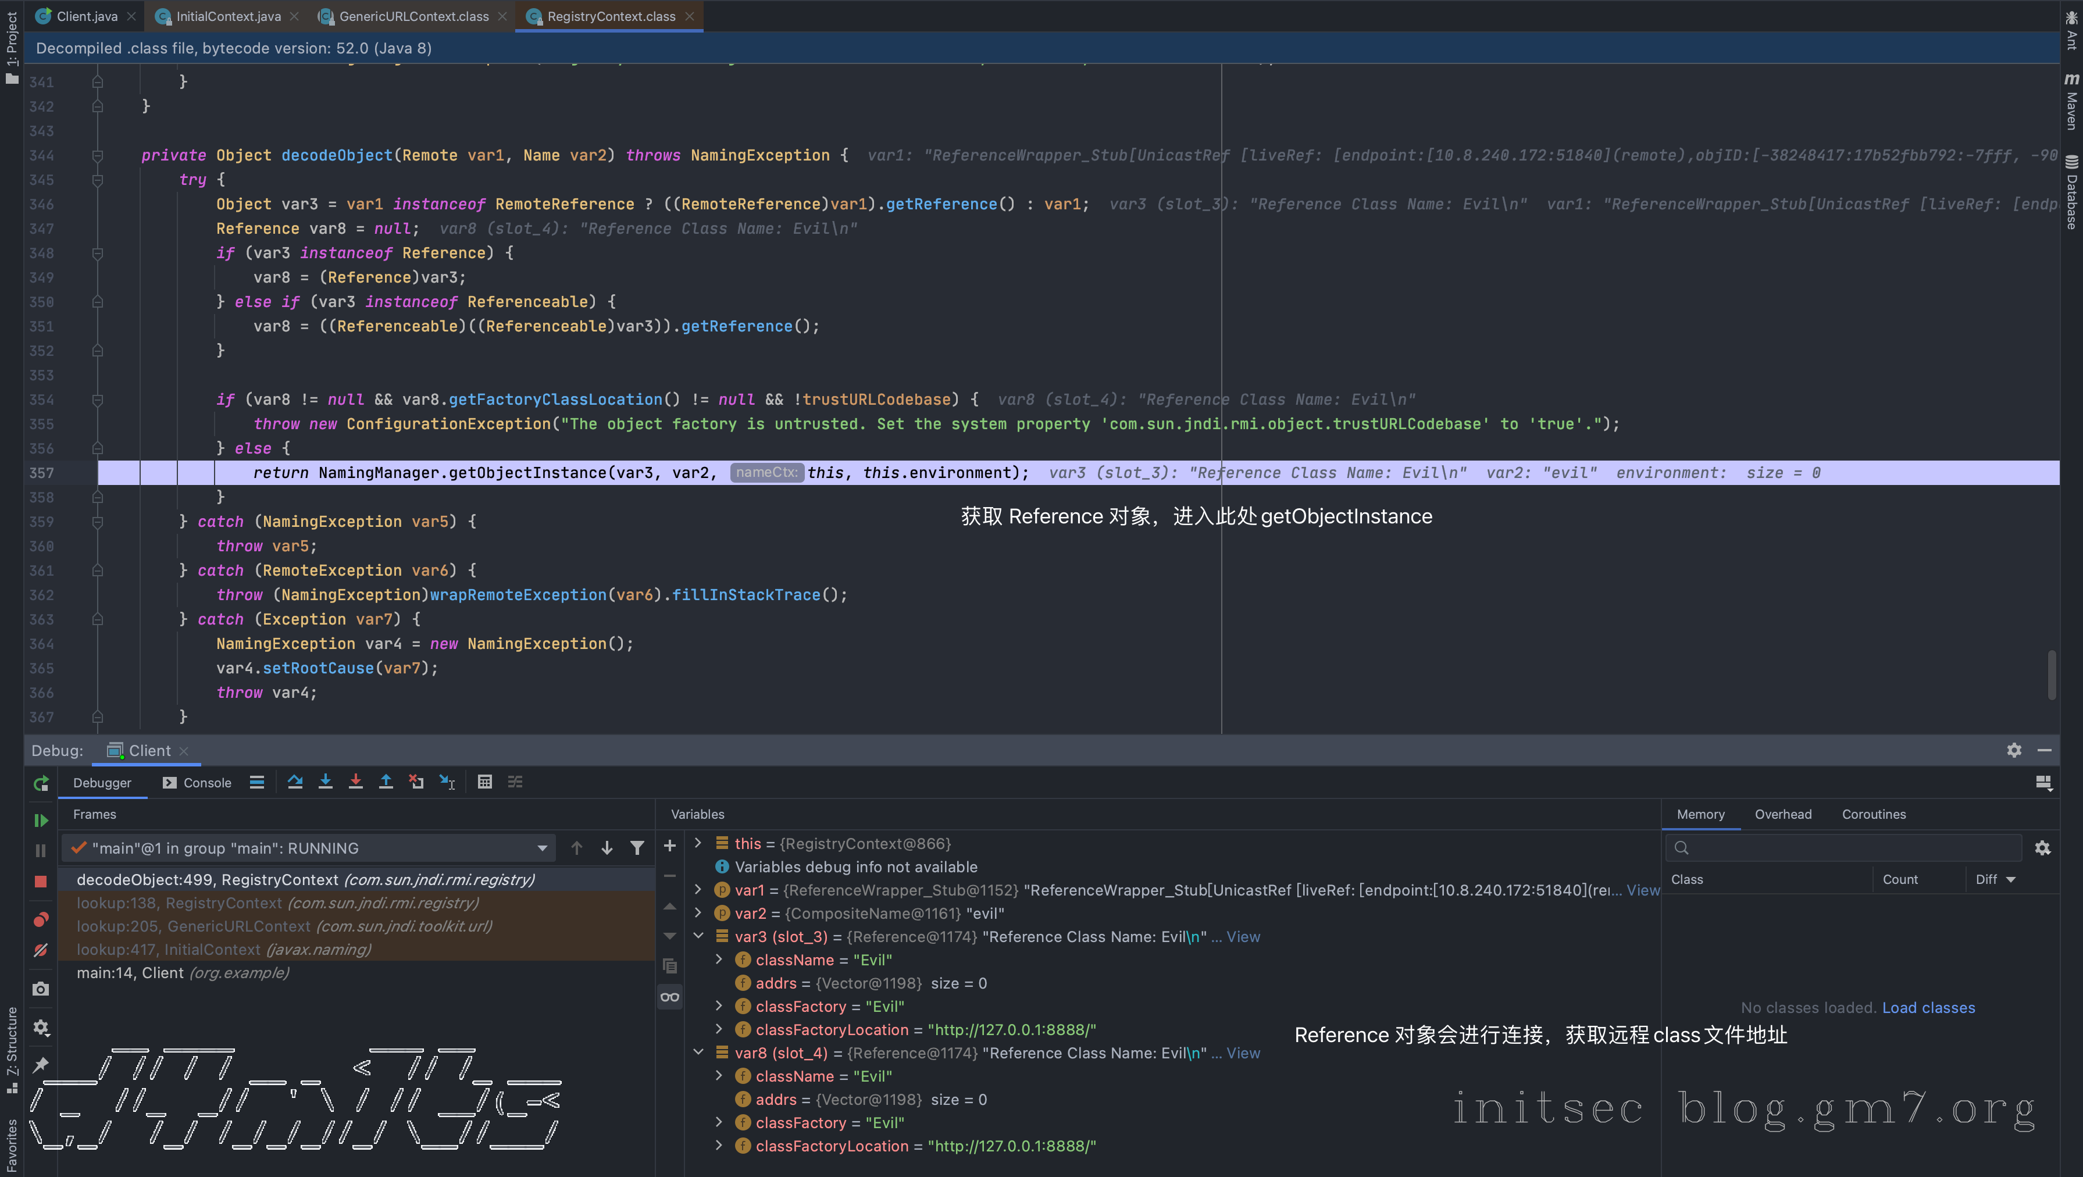Image resolution: width=2083 pixels, height=1177 pixels.
Task: Click the Step Out icon
Action: tap(386, 782)
